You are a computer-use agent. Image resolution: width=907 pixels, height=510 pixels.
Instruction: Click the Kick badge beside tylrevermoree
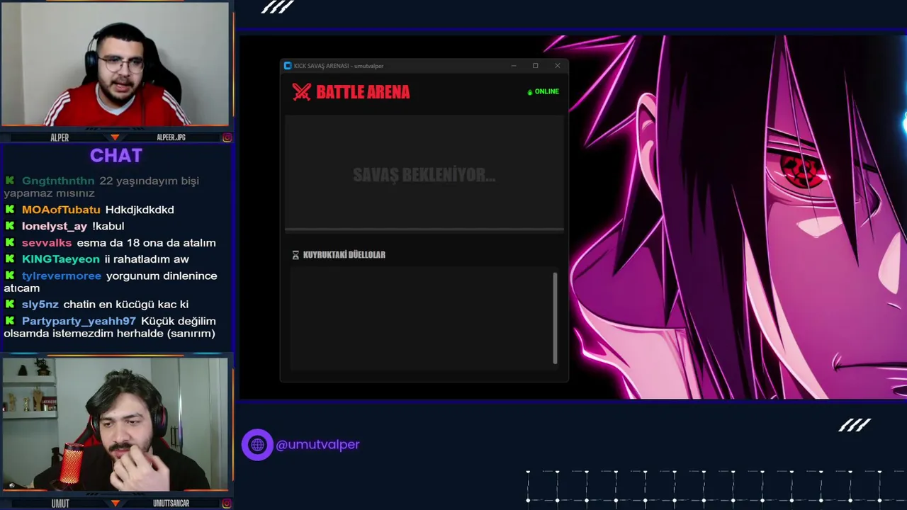(10, 276)
